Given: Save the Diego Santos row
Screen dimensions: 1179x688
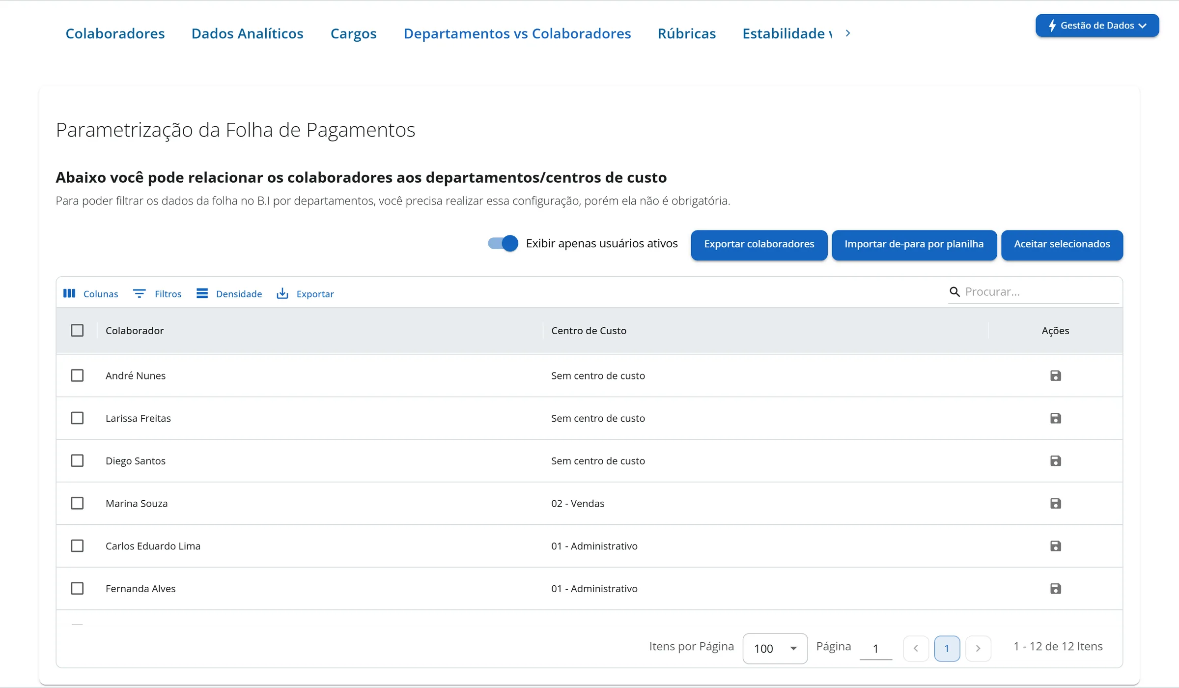Looking at the screenshot, I should (x=1055, y=461).
